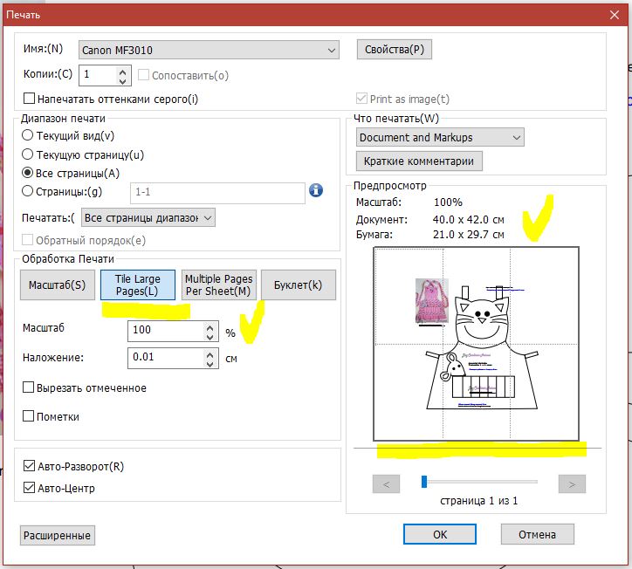The image size is (632, 569).
Task: Enable Вырезать отмеченное checkbox
Action: [x=28, y=387]
